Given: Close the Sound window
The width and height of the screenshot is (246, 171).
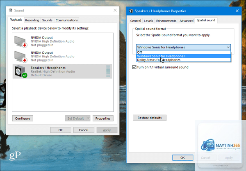Looking at the screenshot, I should [115, 10].
